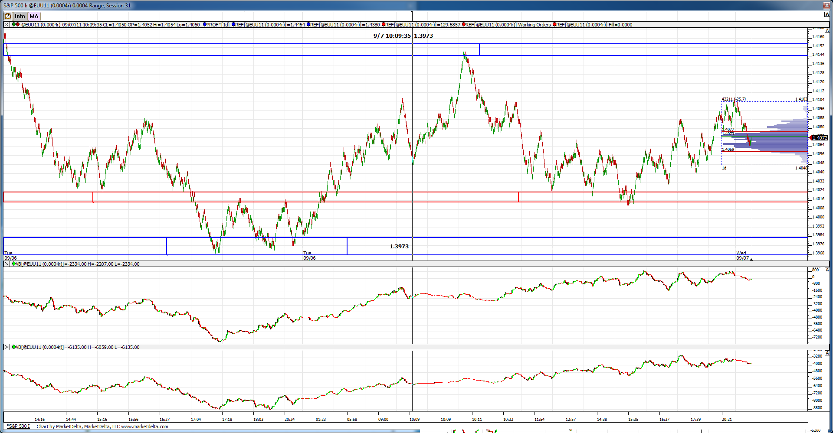Close the first VB pane with its X box

7,264
